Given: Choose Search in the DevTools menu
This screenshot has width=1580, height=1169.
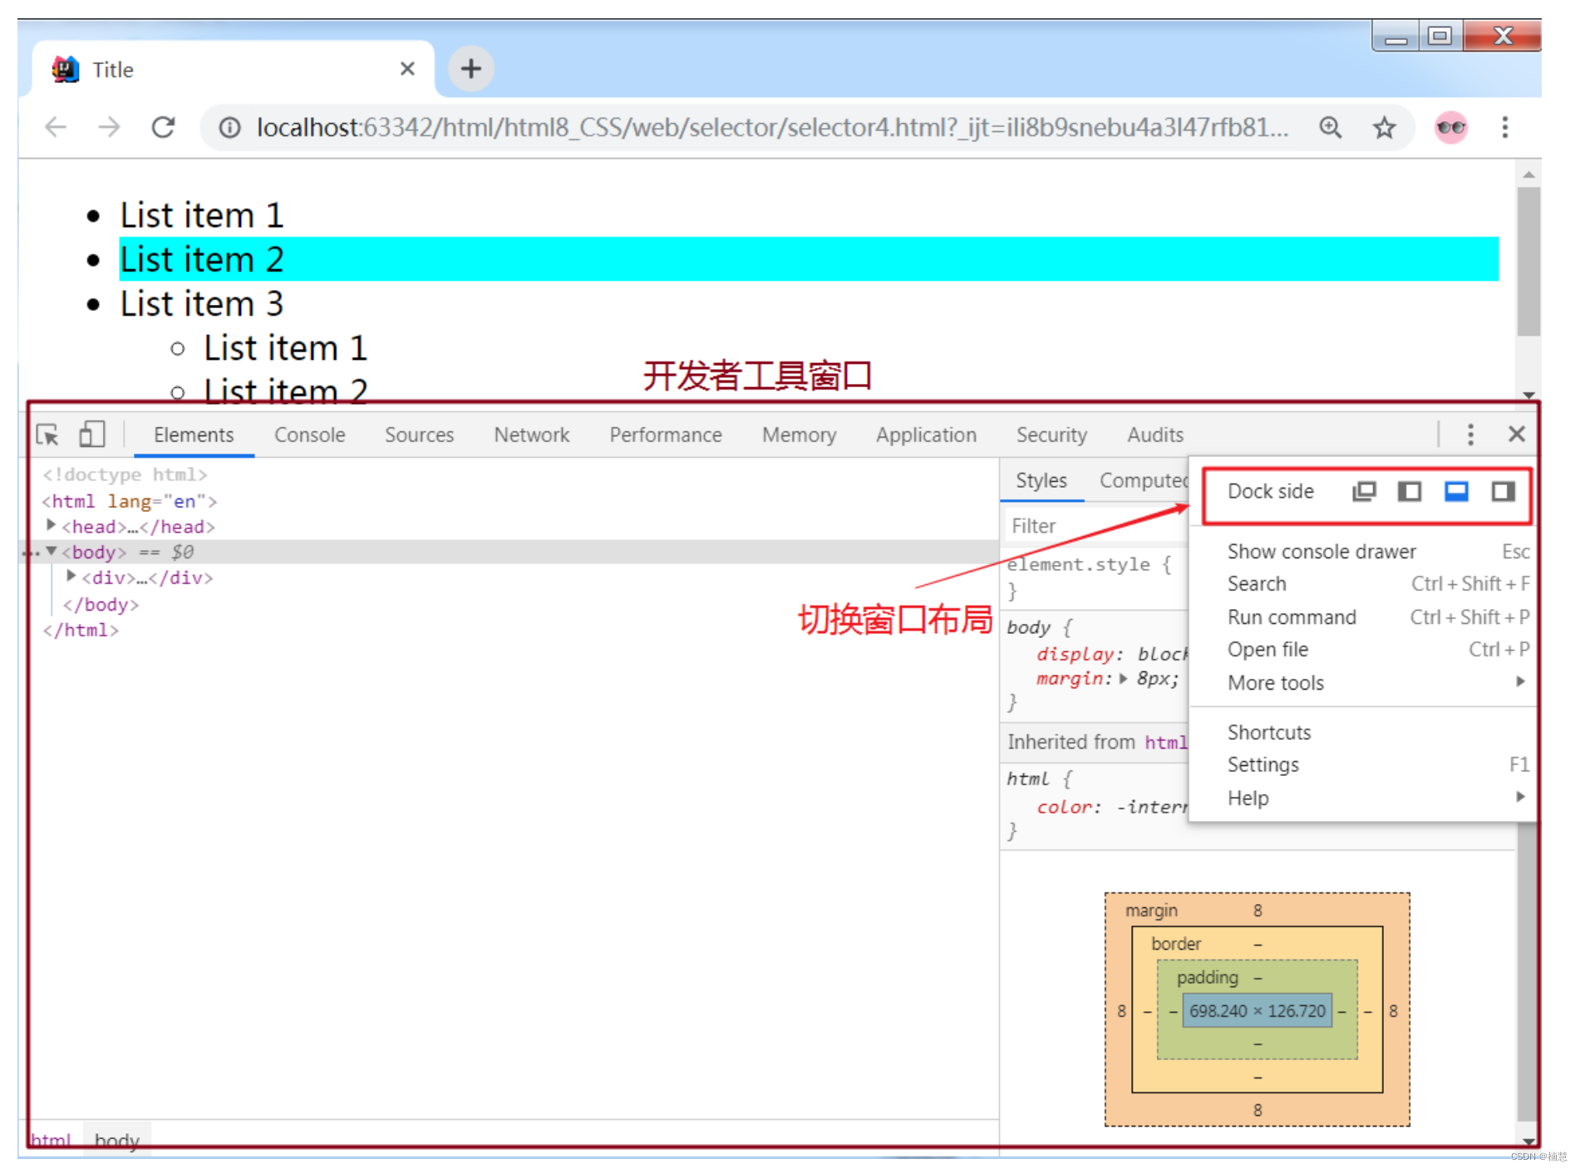Looking at the screenshot, I should [1363, 584].
